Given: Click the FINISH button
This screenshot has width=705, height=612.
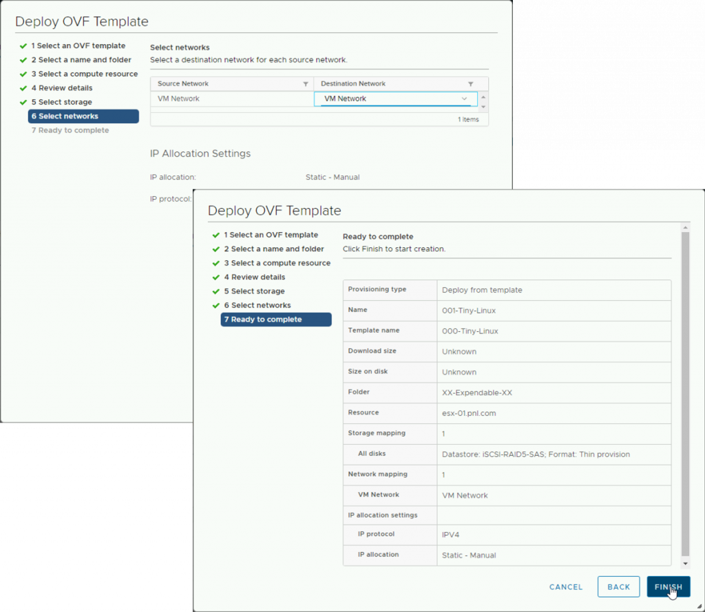Looking at the screenshot, I should pos(668,587).
